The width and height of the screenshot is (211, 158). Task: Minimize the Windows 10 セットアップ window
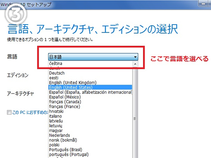pyautogui.click(x=203, y=4)
